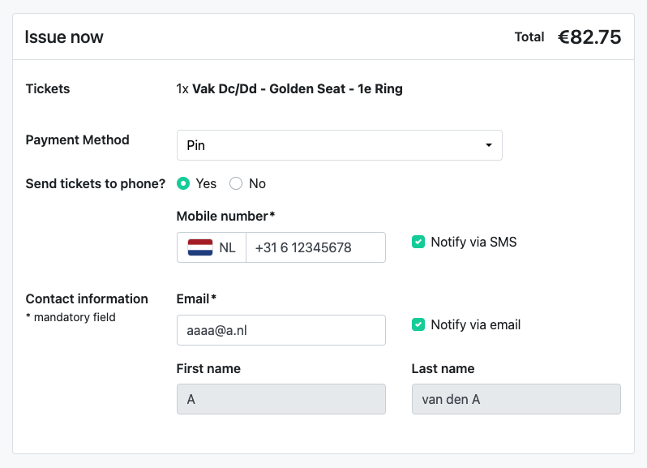The height and width of the screenshot is (468, 647).
Task: Open the Payment Method dropdown arrow
Action: (x=489, y=145)
